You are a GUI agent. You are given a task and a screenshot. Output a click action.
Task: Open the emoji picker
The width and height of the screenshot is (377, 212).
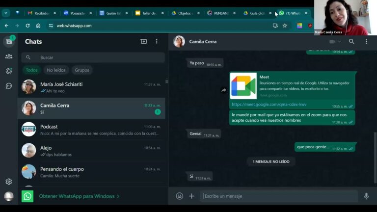(x=180, y=196)
